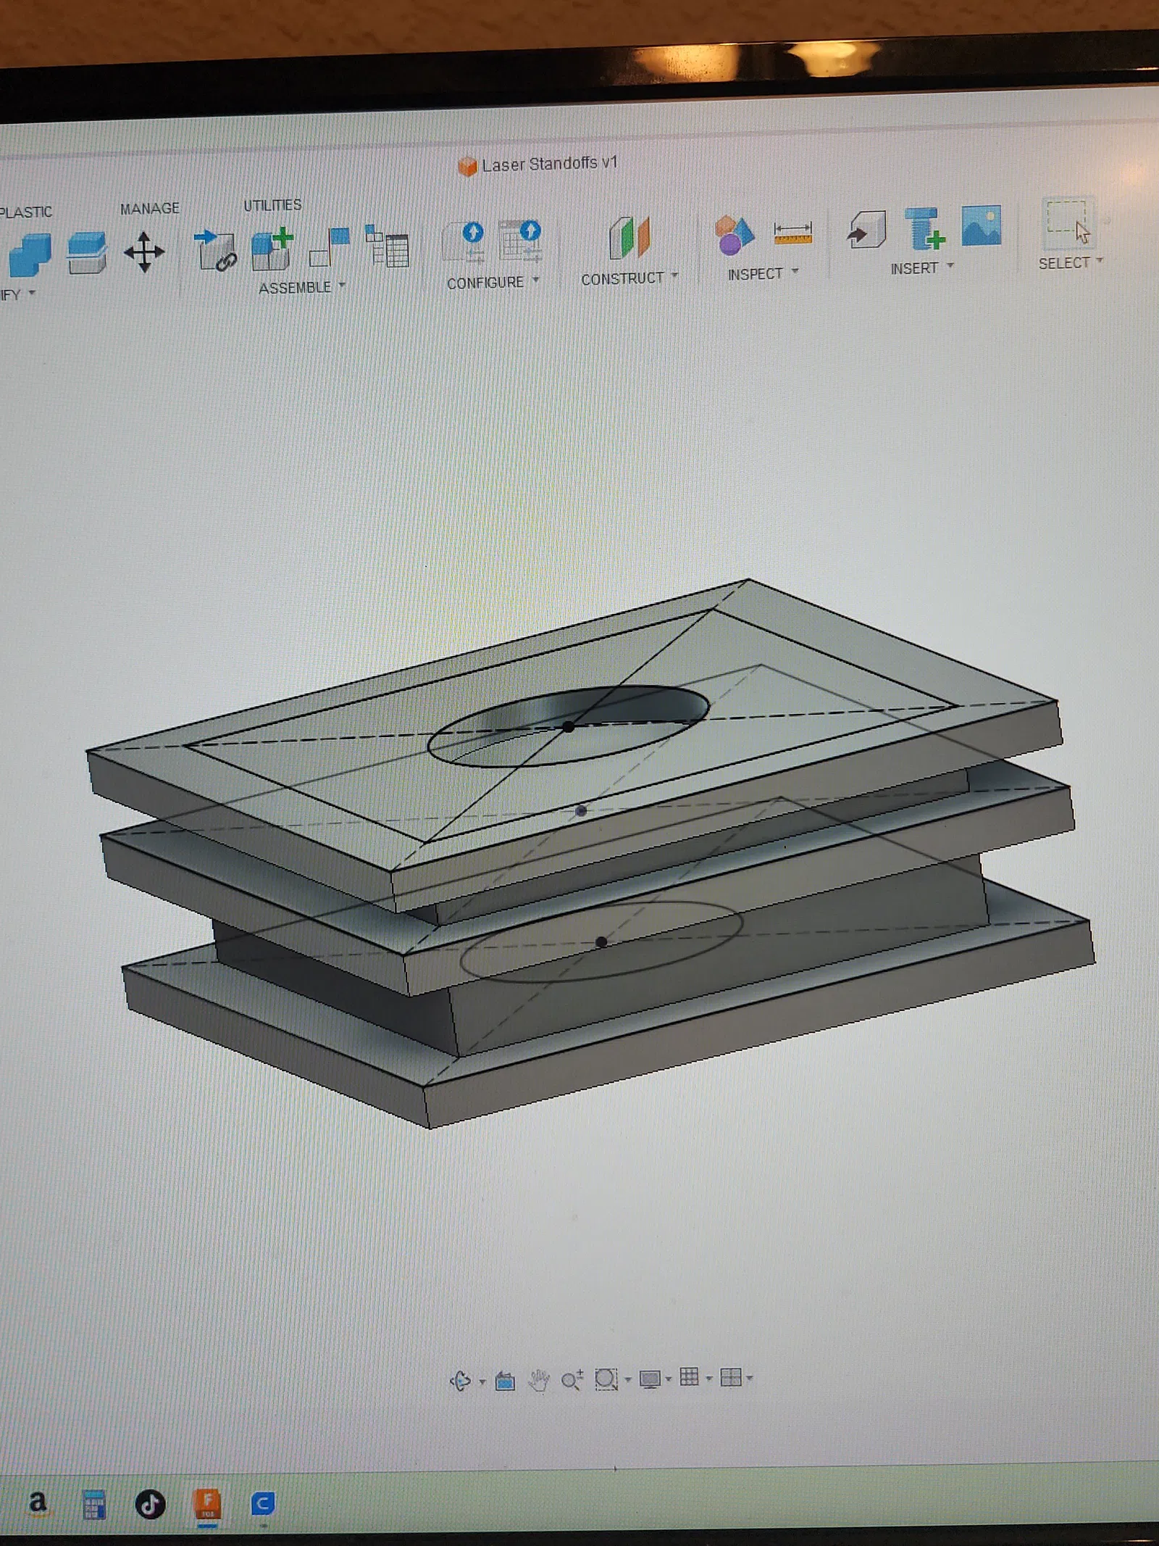Switch to the MANAGE tab
The height and width of the screenshot is (1546, 1159).
(x=150, y=209)
